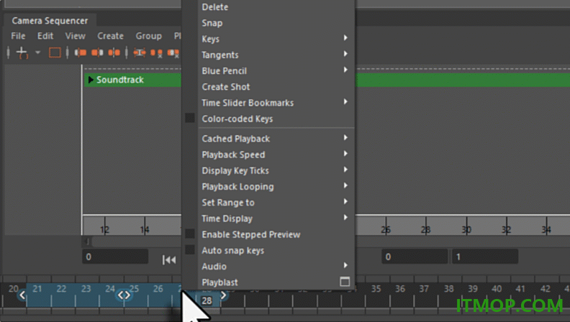Toggle Auto snap keys checkbox
570x322 pixels.
tap(190, 249)
